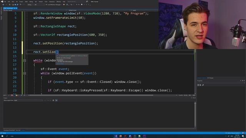The height and width of the screenshot is (138, 246).
Task: Click the Visual Studio search box
Action: (77, 2)
